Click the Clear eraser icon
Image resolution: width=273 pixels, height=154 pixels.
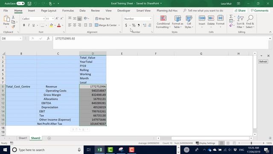(231, 26)
